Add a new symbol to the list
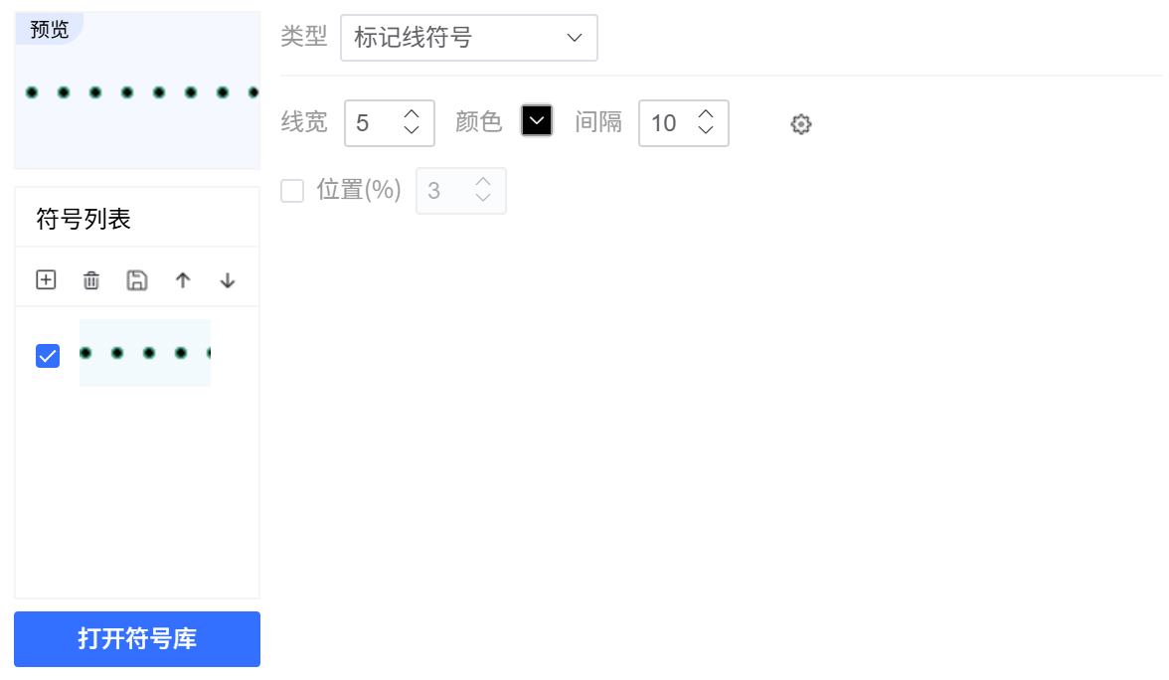Screen dimensions: 1169x680 (x=46, y=280)
